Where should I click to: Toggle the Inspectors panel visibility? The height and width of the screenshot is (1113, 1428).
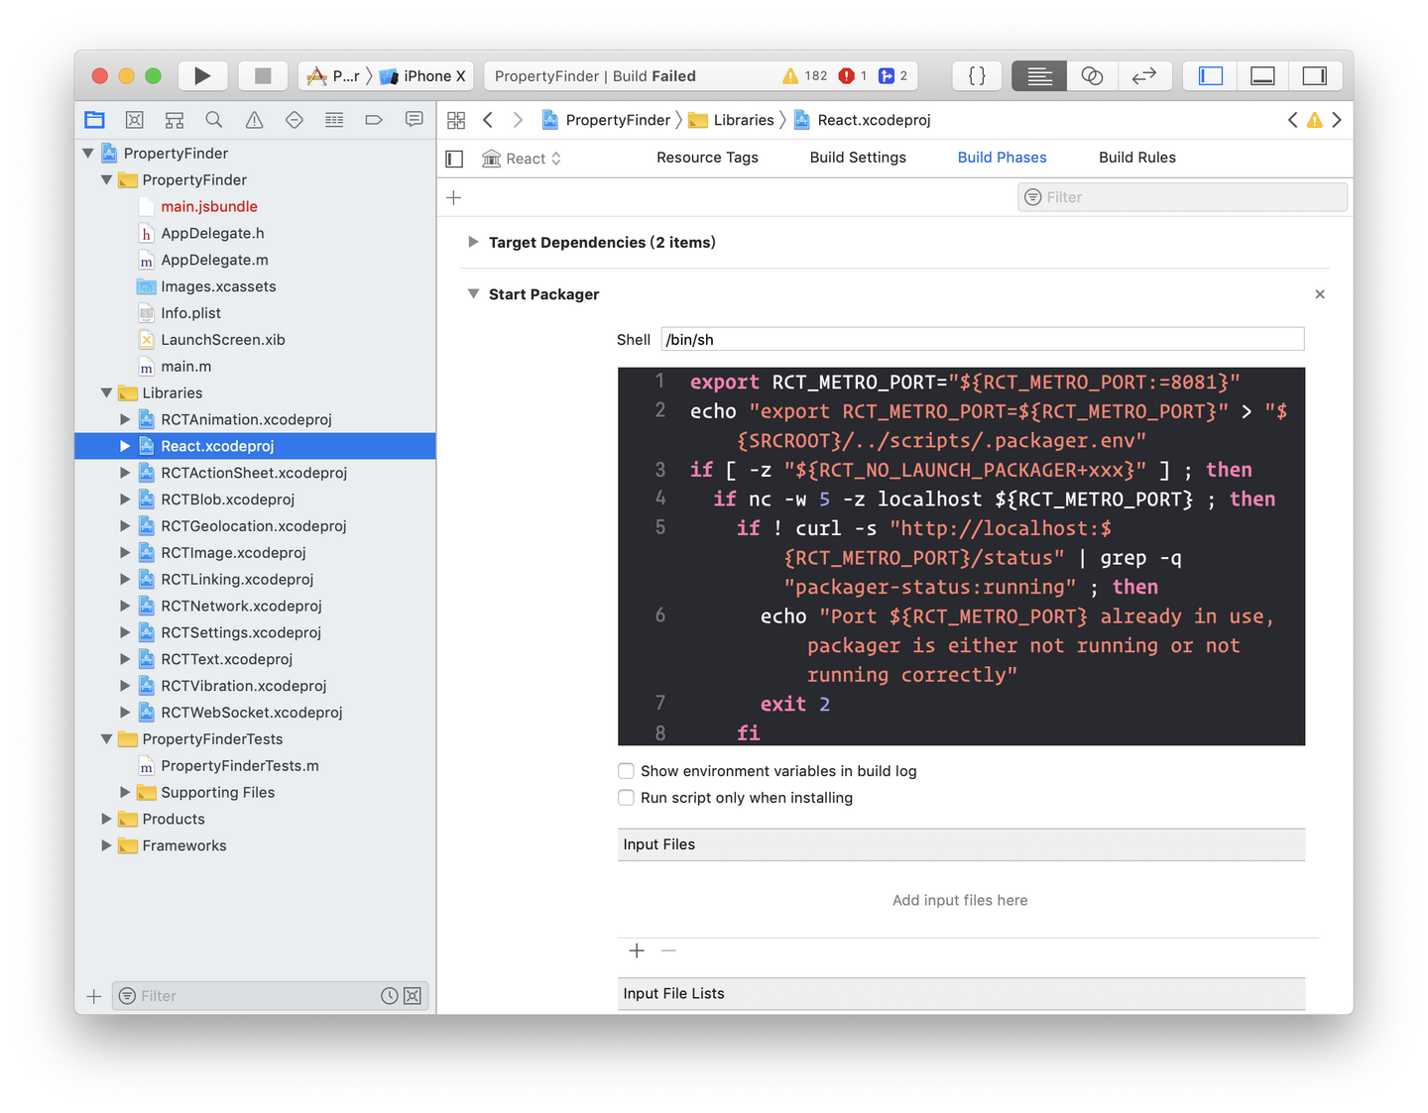click(1316, 75)
